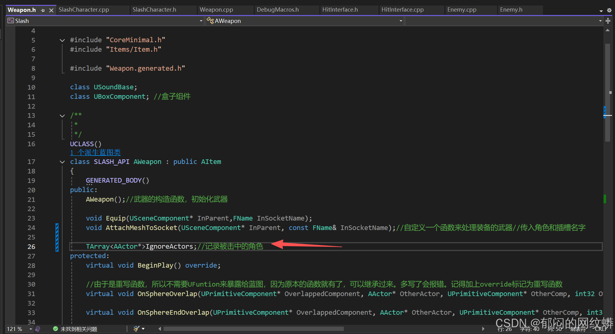615x334 pixels.
Task: Open the tab settings gear icon
Action: point(609,10)
